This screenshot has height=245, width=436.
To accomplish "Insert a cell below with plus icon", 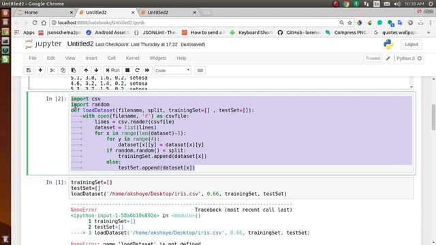I will 40,70.
